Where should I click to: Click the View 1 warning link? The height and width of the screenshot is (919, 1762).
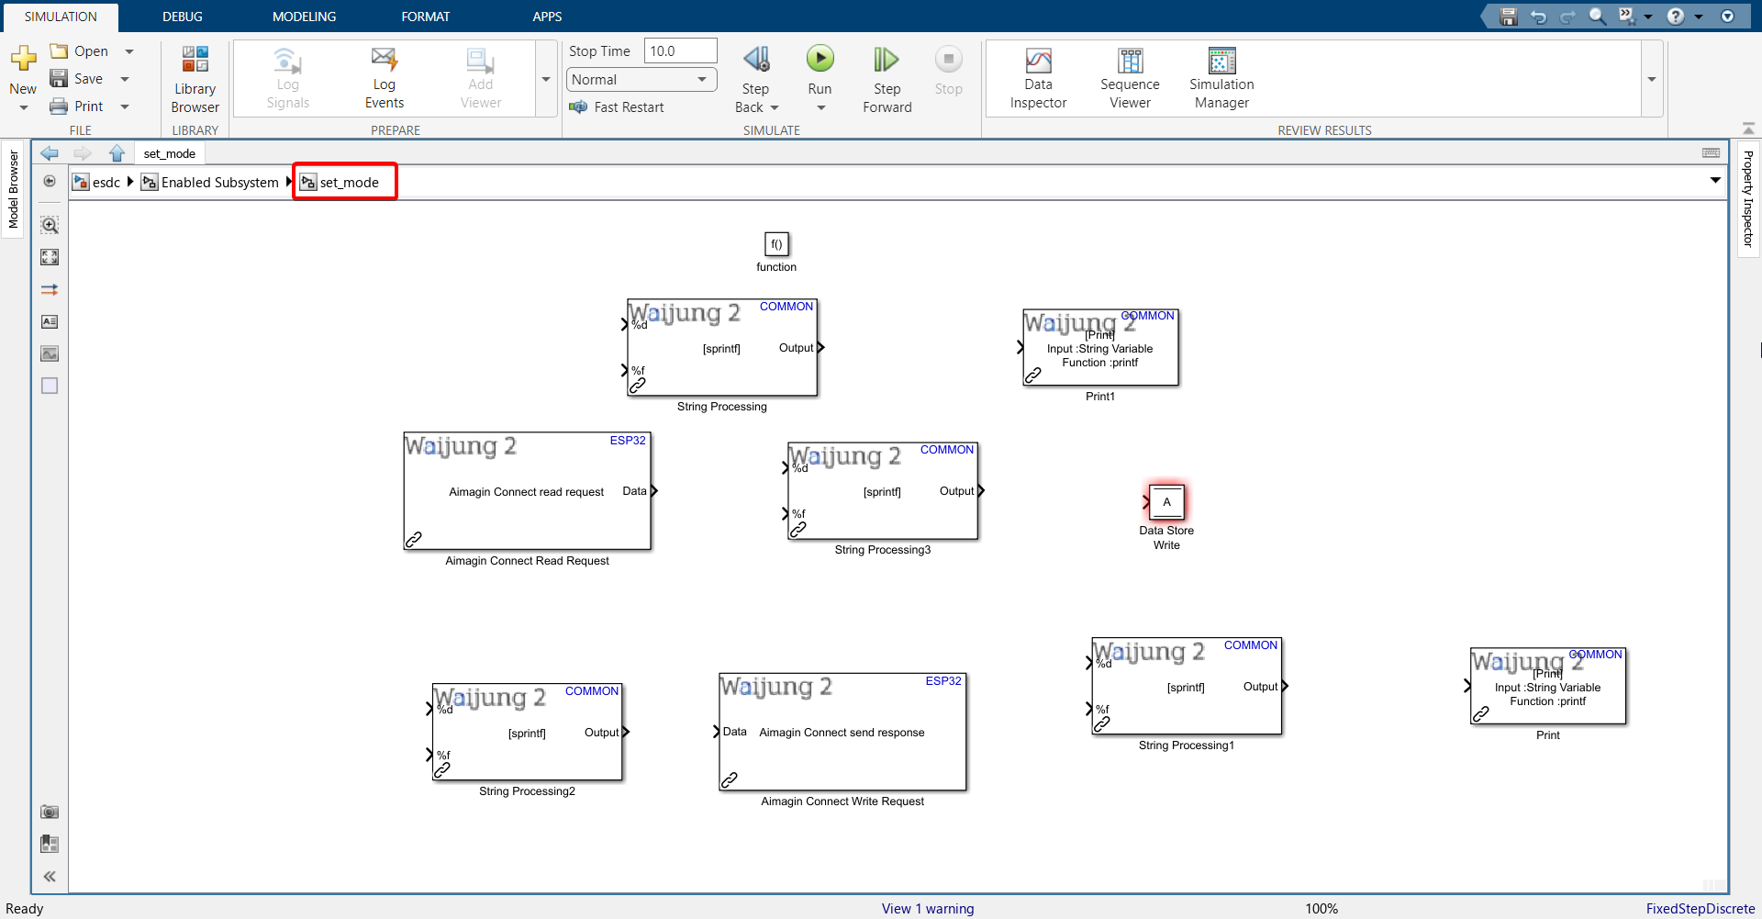[x=928, y=908]
